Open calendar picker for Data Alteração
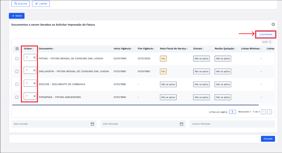Screen dimensions: 282x153 tap(182, 124)
